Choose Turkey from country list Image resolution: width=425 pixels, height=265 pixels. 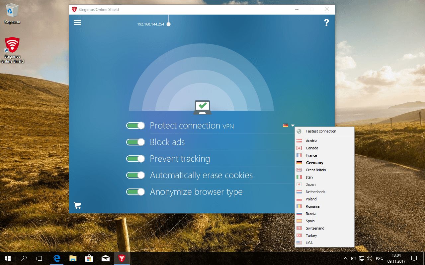pyautogui.click(x=324, y=236)
